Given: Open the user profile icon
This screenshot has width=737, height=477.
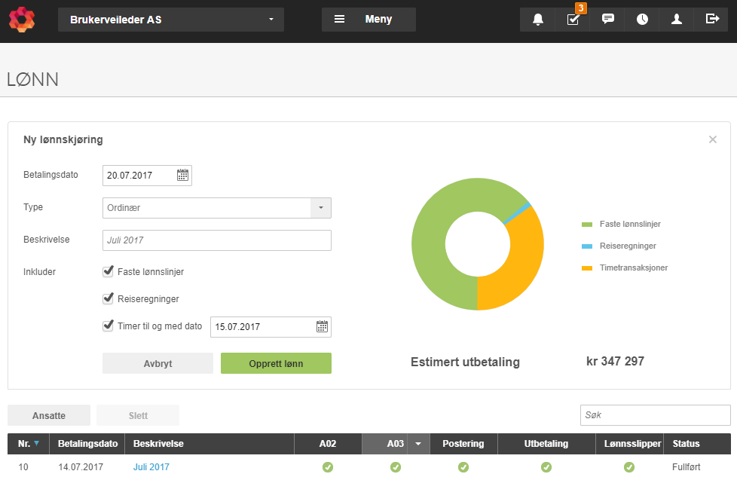Looking at the screenshot, I should coord(677,20).
